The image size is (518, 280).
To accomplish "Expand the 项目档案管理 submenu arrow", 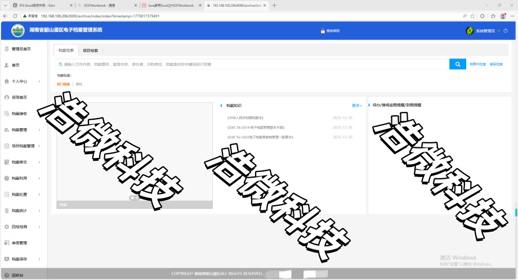I will (39, 146).
